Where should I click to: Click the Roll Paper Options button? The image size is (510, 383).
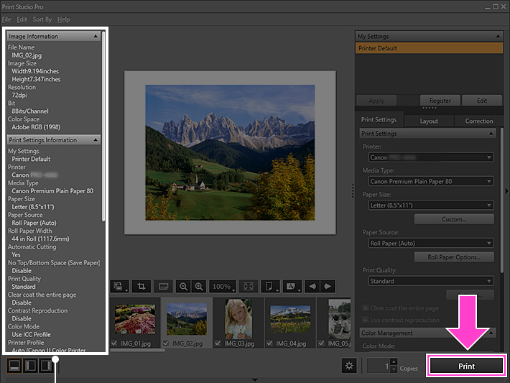point(454,257)
